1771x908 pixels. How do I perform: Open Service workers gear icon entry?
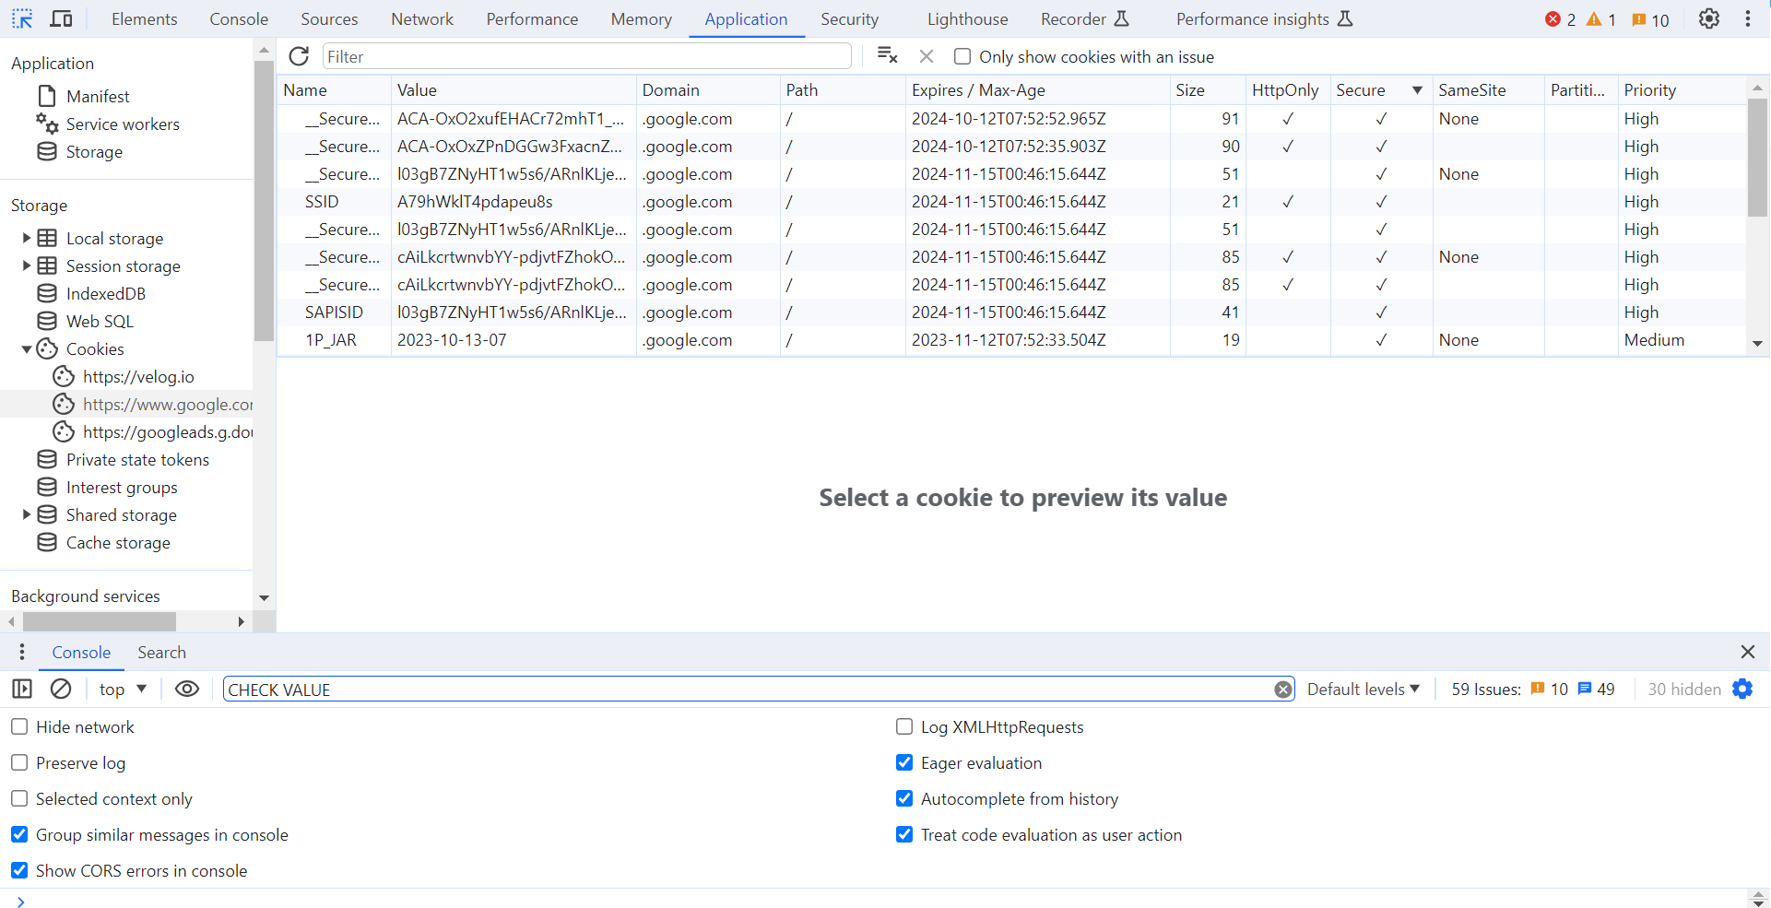[47, 124]
